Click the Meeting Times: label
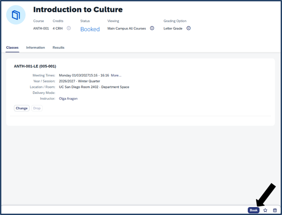The image size is (282, 215). 44,75
